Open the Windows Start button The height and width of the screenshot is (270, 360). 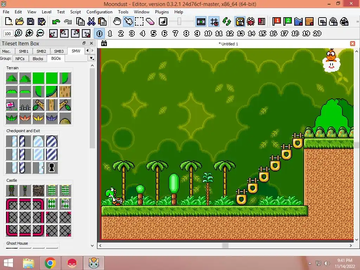[x=8, y=263]
